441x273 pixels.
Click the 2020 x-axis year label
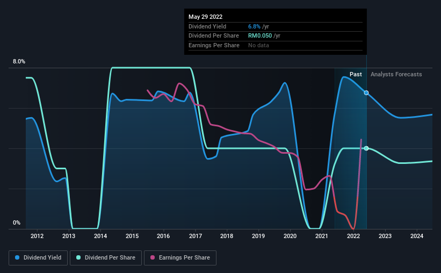coord(290,236)
